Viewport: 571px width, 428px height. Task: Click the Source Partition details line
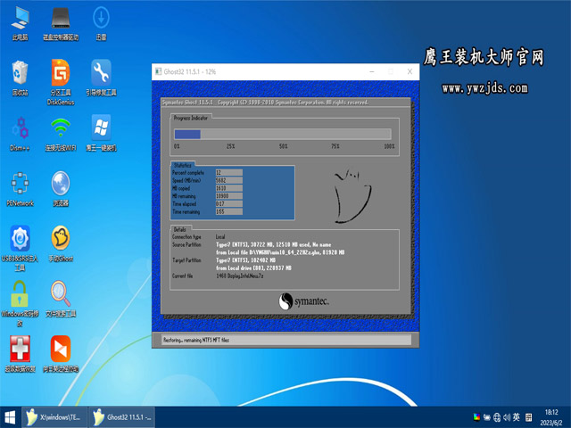[274, 244]
